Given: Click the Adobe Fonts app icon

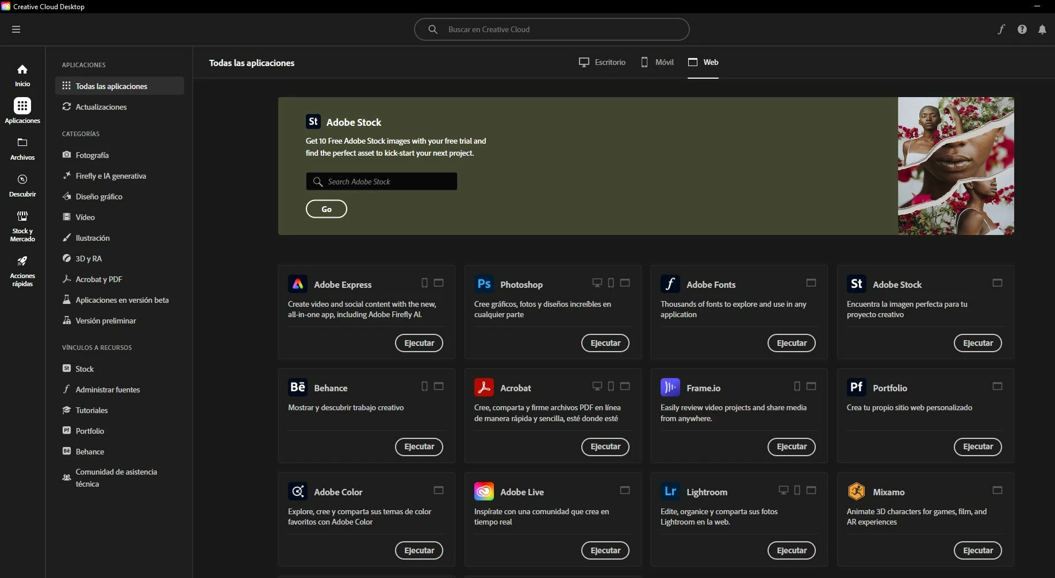Looking at the screenshot, I should coord(670,284).
